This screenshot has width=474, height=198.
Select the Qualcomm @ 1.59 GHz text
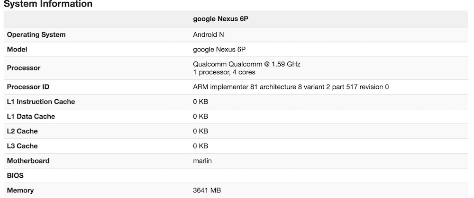click(246, 63)
